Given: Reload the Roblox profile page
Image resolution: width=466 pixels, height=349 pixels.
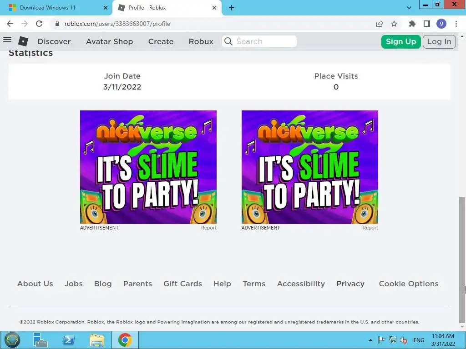Looking at the screenshot, I should (x=39, y=24).
